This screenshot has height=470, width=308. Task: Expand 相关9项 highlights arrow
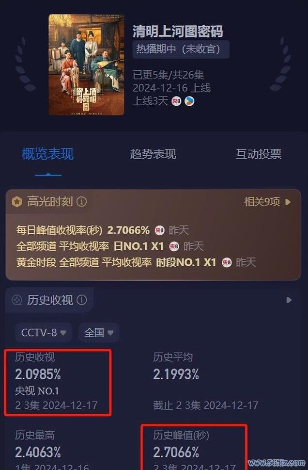[x=288, y=202]
